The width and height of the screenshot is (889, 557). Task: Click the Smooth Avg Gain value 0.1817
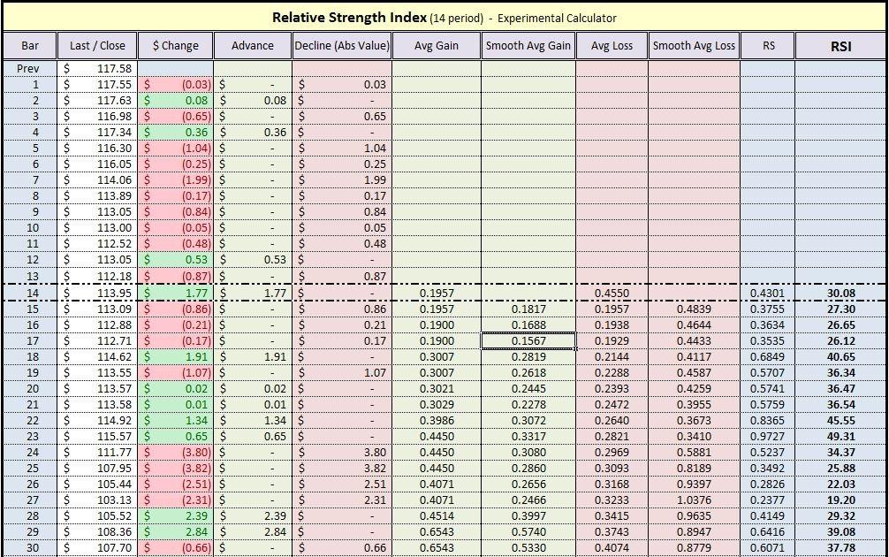(528, 309)
